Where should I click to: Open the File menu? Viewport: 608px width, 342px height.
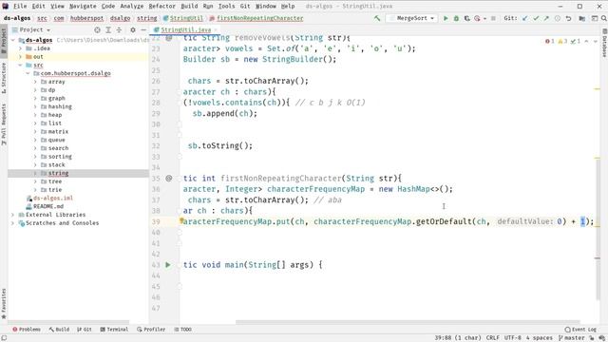pos(20,7)
